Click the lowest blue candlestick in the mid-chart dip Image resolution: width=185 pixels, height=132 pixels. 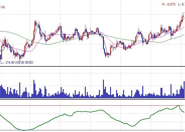(106, 54)
